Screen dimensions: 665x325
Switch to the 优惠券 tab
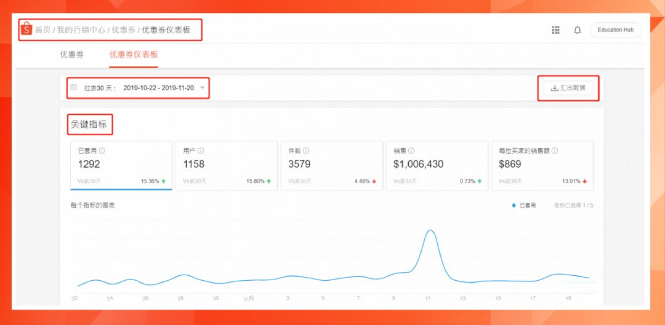pos(71,55)
